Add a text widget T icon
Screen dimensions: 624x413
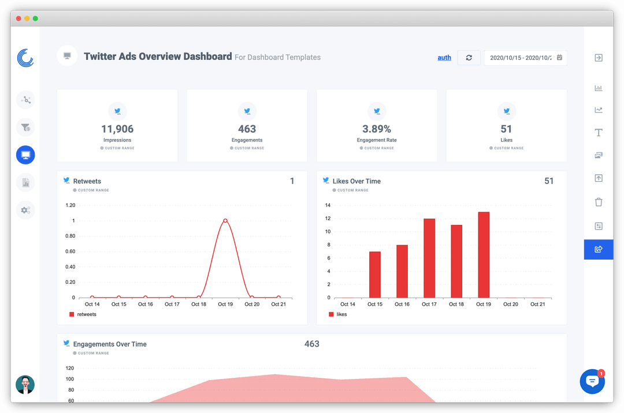599,133
